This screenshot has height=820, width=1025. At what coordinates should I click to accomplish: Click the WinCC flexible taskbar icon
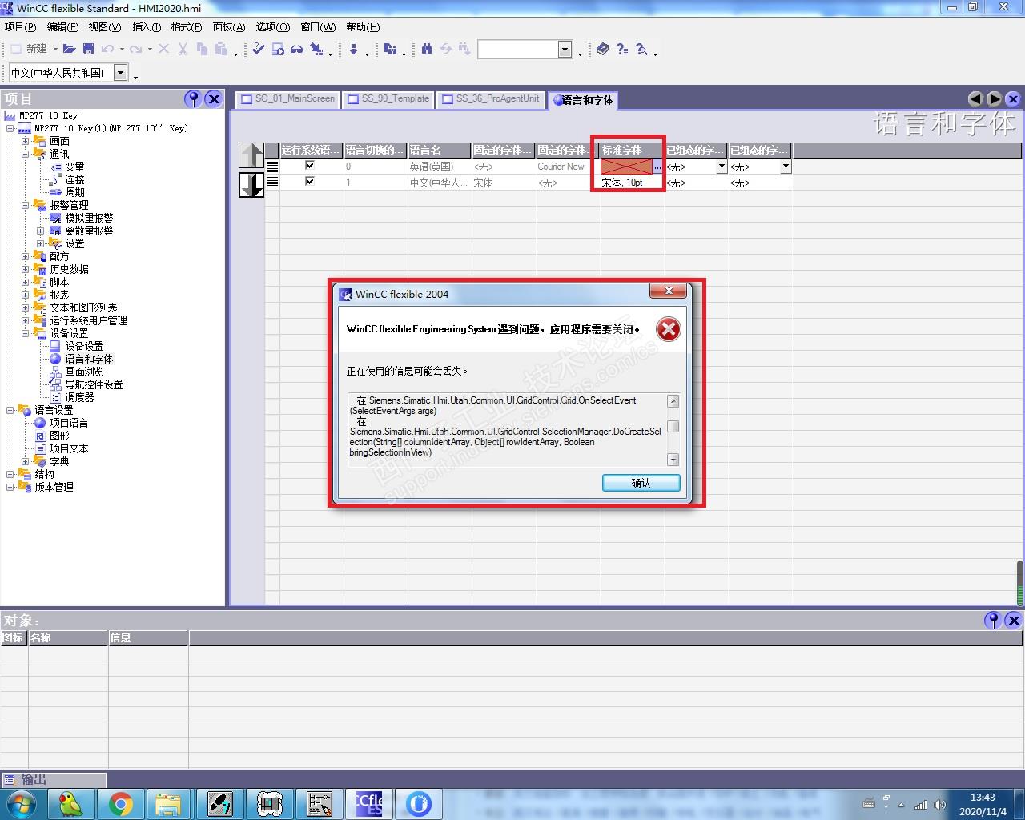369,803
